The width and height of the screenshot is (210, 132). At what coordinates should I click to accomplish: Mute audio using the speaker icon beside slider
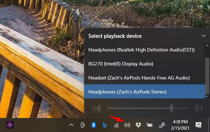pyautogui.click(x=97, y=108)
